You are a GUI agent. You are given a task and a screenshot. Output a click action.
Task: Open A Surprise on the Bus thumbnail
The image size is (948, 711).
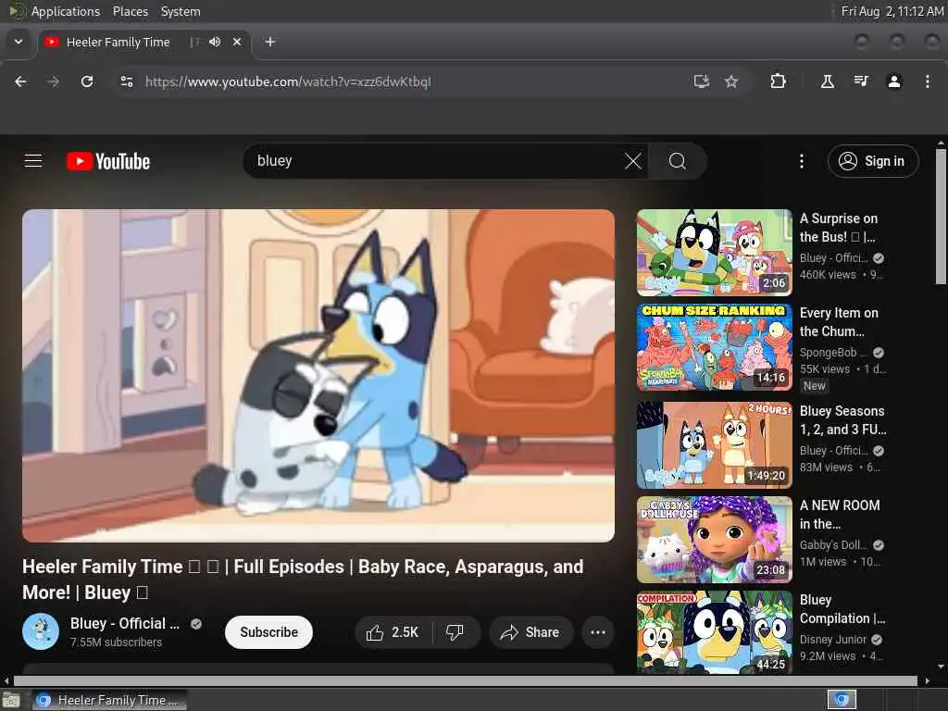click(715, 253)
